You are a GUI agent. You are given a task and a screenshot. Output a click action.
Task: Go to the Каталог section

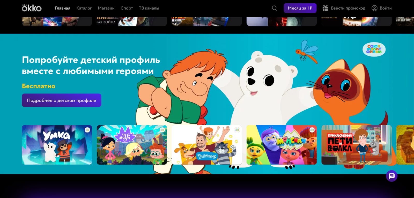(x=84, y=8)
